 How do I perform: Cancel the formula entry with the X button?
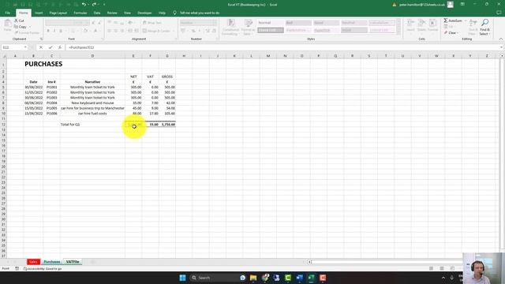point(41,47)
